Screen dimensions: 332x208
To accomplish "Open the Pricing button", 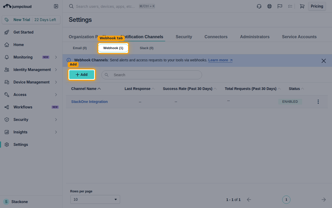I will (x=317, y=6).
